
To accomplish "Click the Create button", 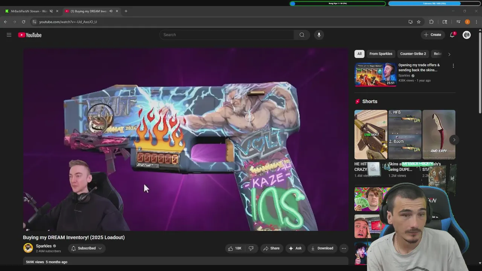I will pos(432,35).
